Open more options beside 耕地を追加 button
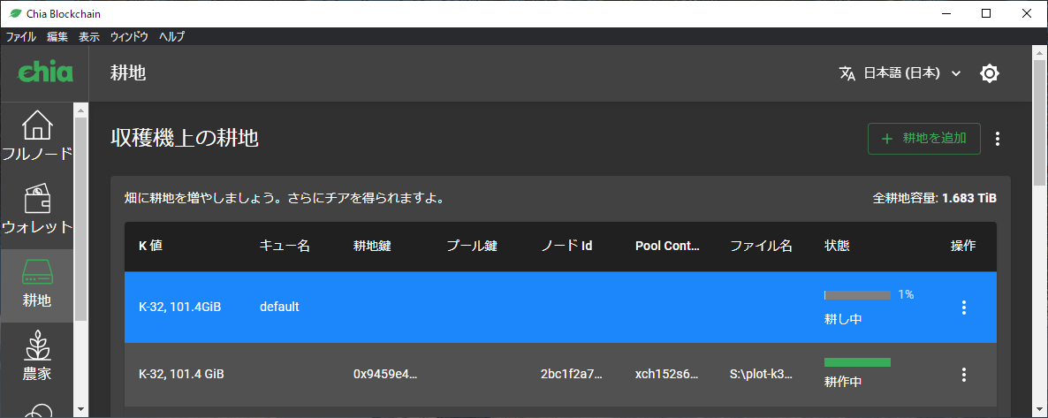 pyautogui.click(x=998, y=139)
